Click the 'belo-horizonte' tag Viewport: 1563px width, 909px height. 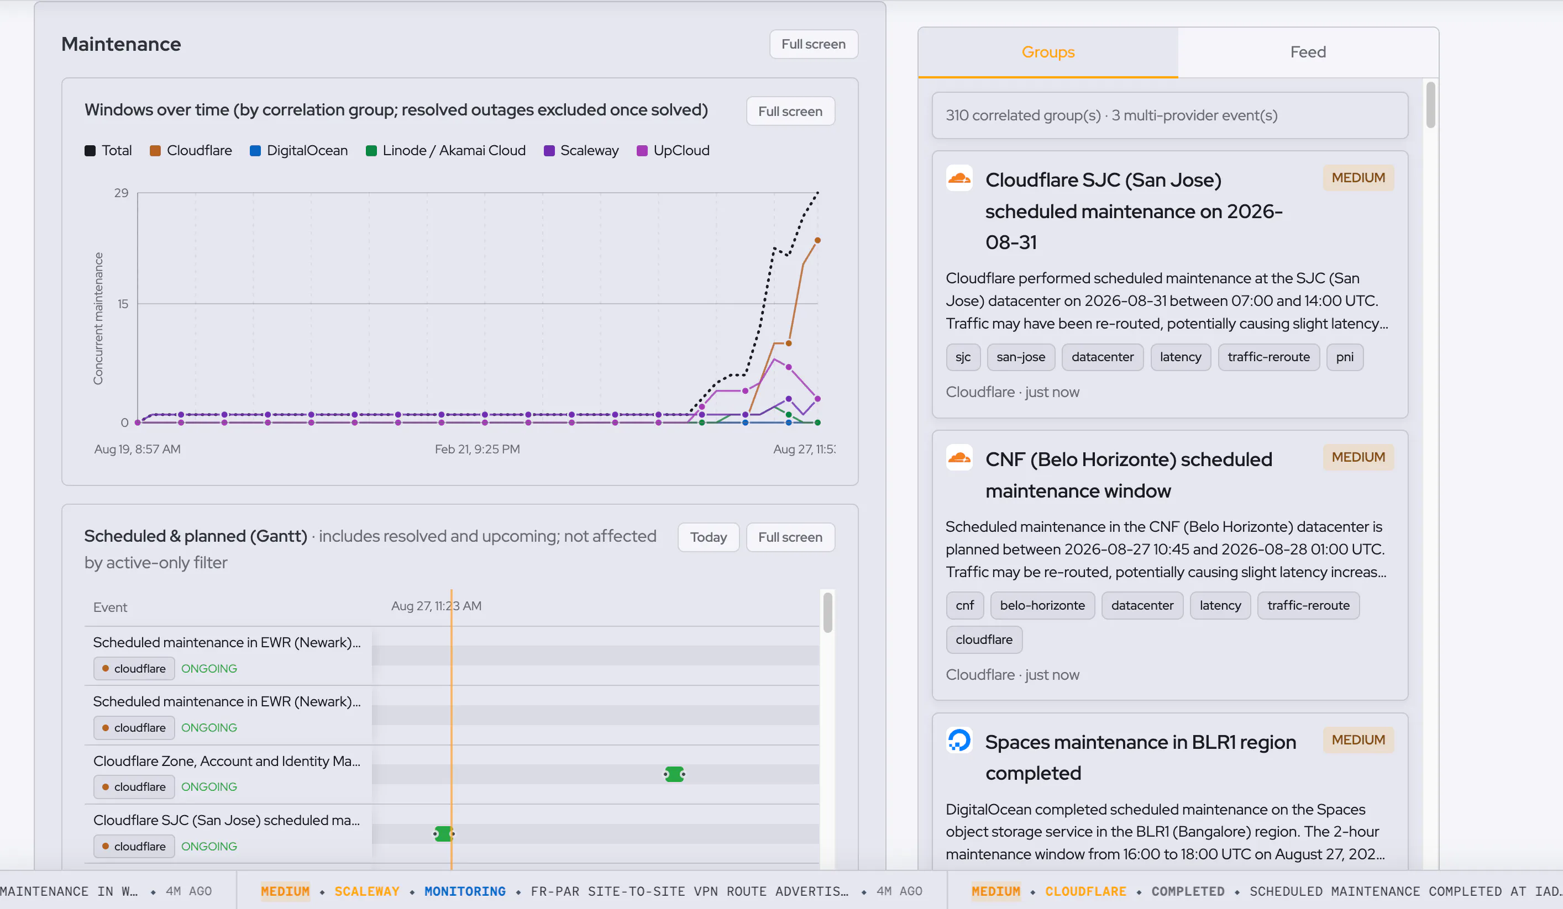(1042, 605)
